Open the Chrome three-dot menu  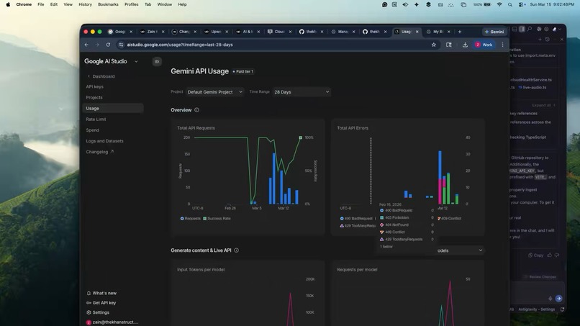tap(502, 45)
